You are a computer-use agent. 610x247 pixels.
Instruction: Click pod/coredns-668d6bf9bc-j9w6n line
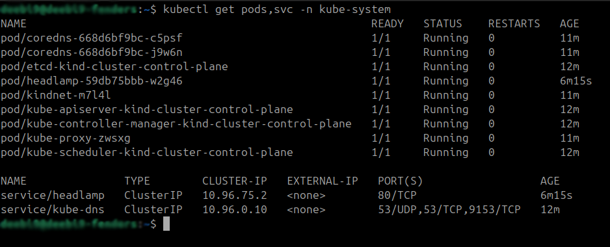pyautogui.click(x=92, y=53)
